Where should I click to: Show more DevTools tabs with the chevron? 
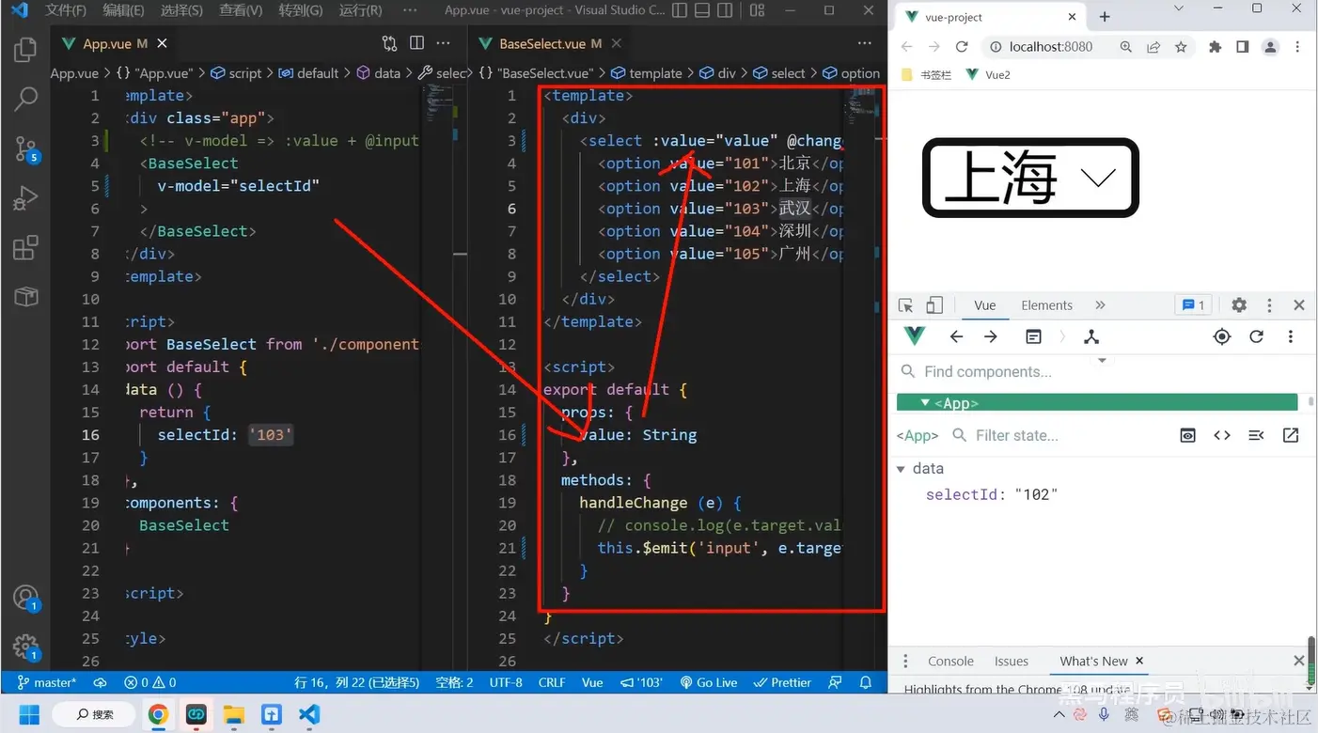1100,305
